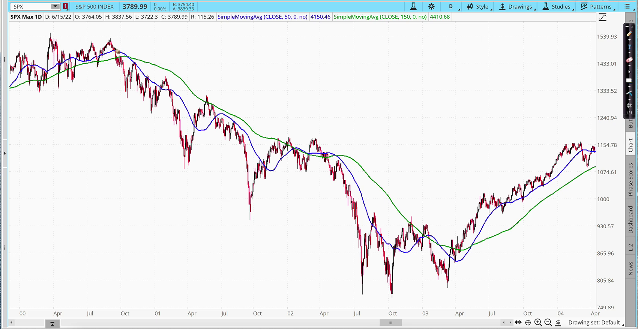Open the Studies menu
Screen dimensions: 638x329
[x=558, y=6]
